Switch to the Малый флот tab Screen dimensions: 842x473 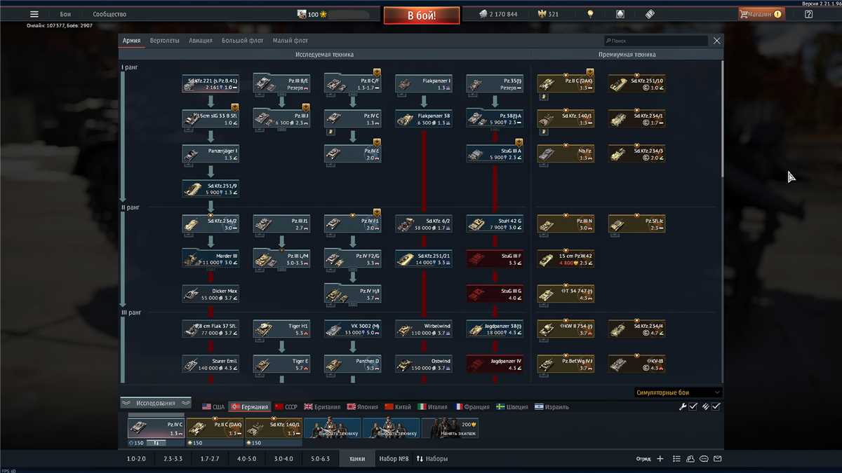tap(290, 41)
